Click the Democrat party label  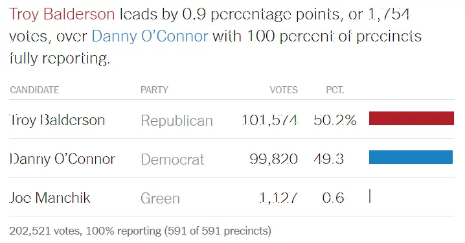(173, 159)
